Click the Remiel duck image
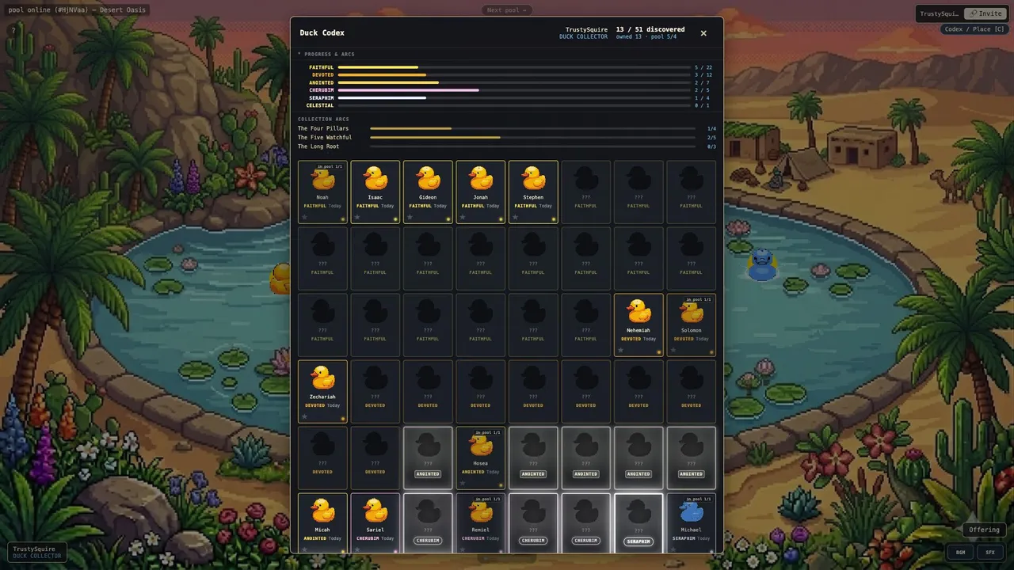Image resolution: width=1014 pixels, height=570 pixels. click(x=481, y=511)
